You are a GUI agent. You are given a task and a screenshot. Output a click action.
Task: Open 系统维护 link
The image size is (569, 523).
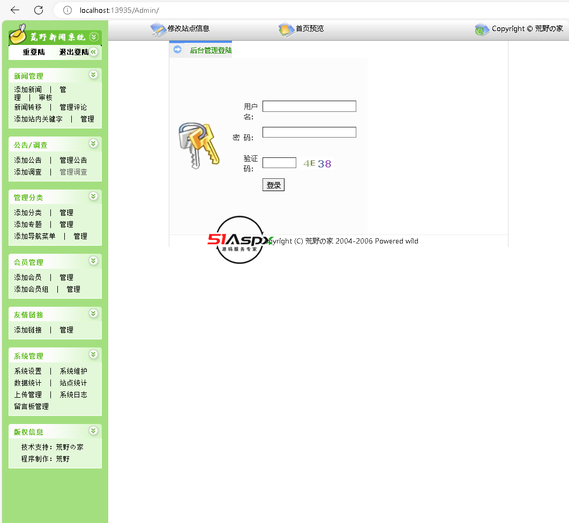point(73,371)
